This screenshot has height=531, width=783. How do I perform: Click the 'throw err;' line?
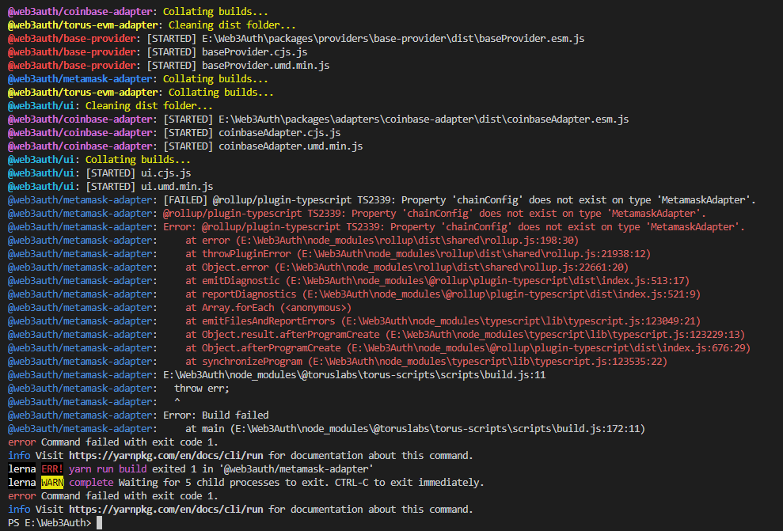(x=202, y=389)
